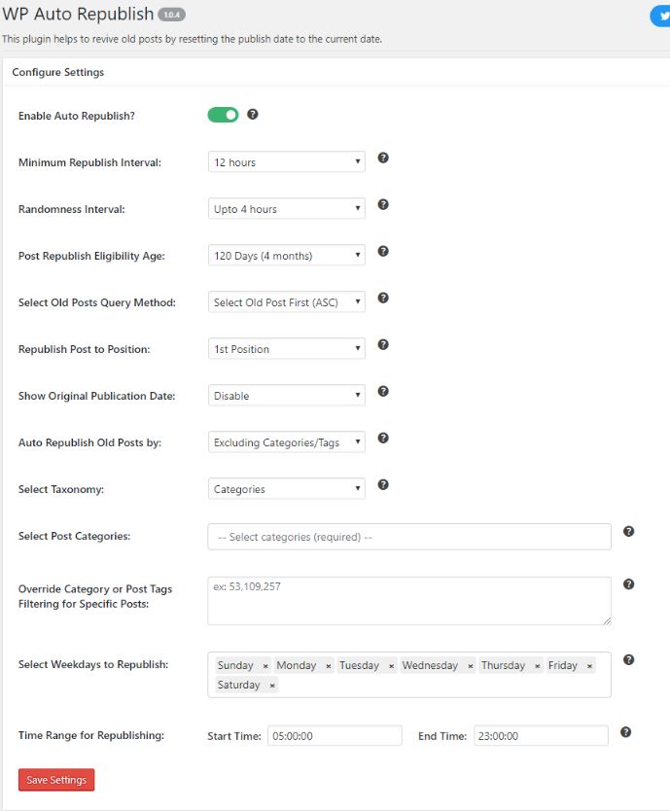Toggle the Enable Auto Republish switch
The width and height of the screenshot is (670, 811).
[x=223, y=115]
